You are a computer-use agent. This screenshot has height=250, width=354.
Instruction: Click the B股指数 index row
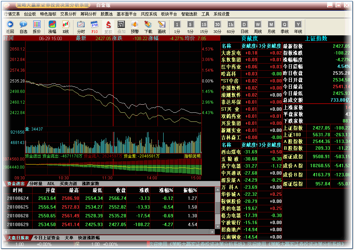coord(317,148)
